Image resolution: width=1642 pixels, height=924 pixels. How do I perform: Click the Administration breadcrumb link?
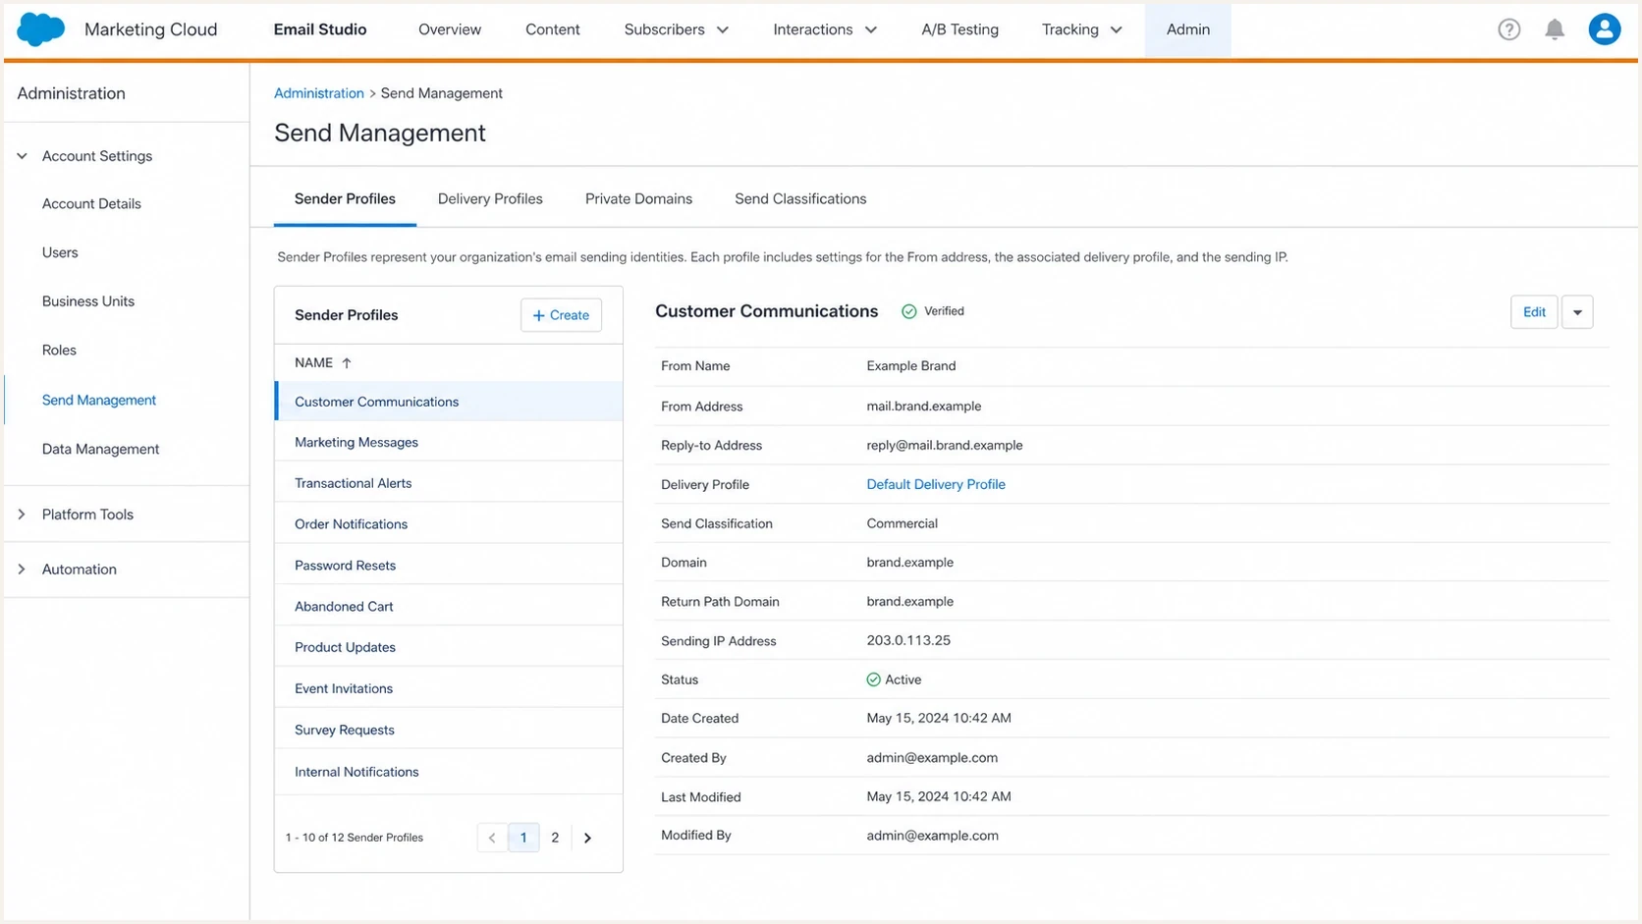click(x=319, y=93)
